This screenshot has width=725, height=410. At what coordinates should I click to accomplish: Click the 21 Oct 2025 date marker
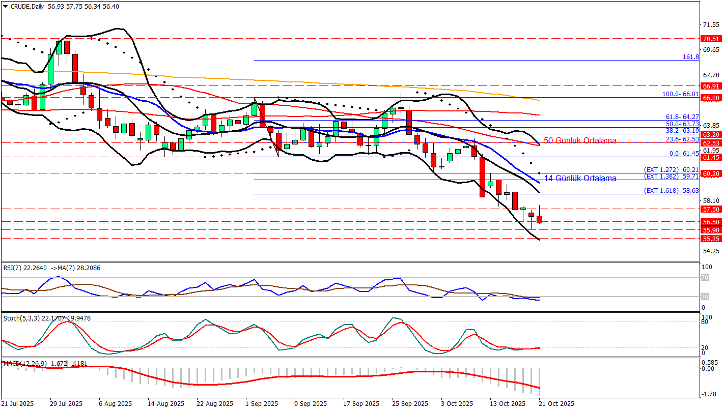point(556,403)
